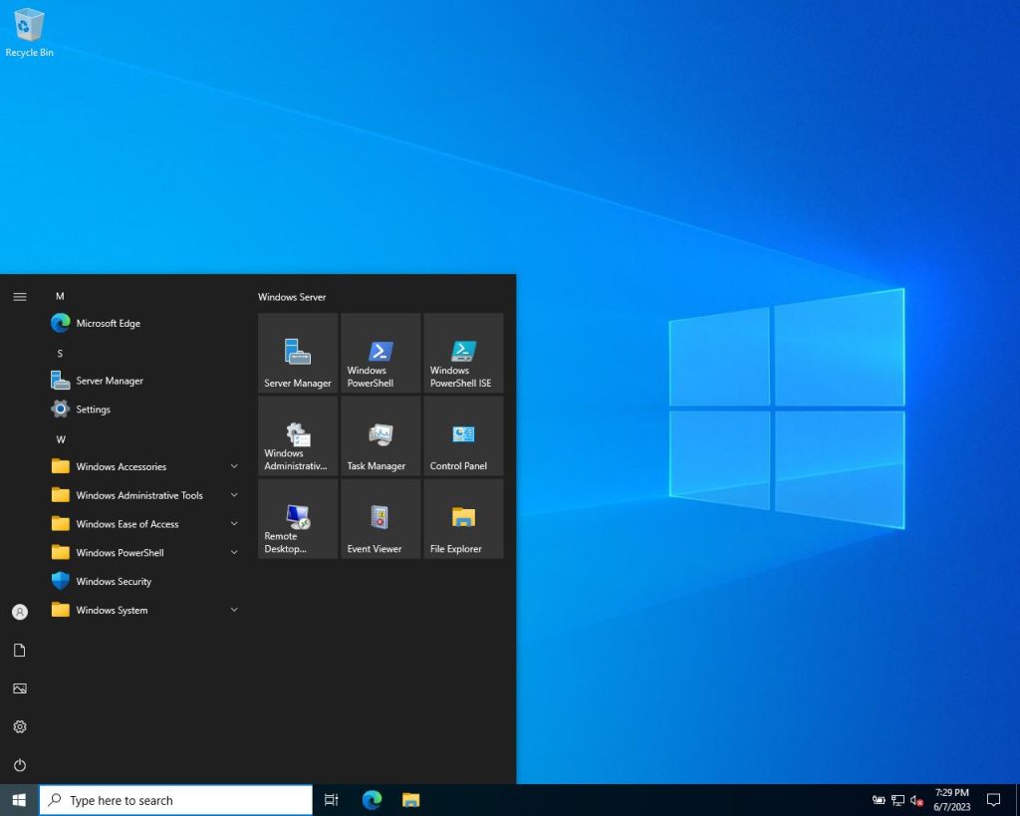
Task: Open Task Manager from the Start tiles
Action: [x=380, y=435]
